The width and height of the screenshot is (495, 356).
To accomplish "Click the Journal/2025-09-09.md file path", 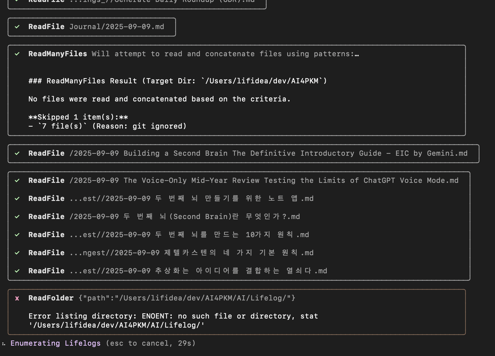I will click(116, 27).
